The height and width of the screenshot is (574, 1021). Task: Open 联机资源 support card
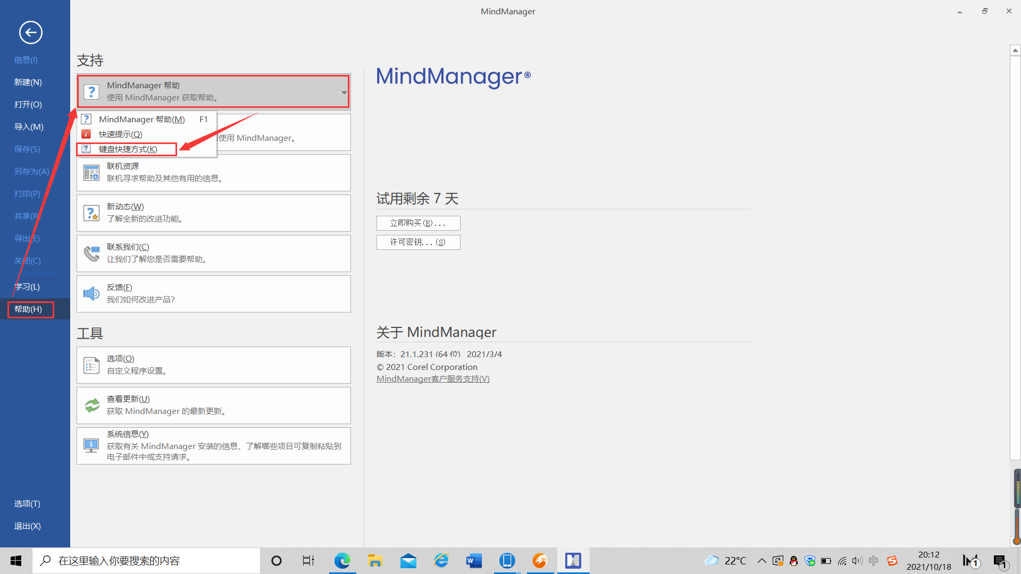coord(214,173)
